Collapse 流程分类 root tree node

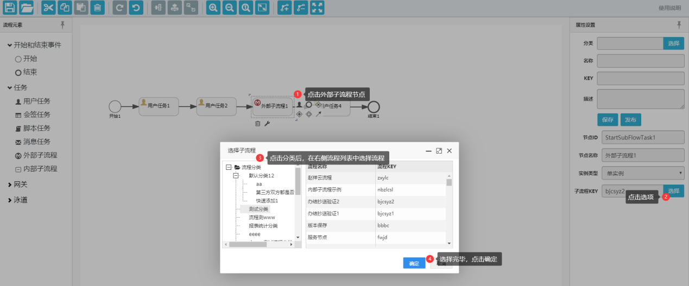coord(229,167)
